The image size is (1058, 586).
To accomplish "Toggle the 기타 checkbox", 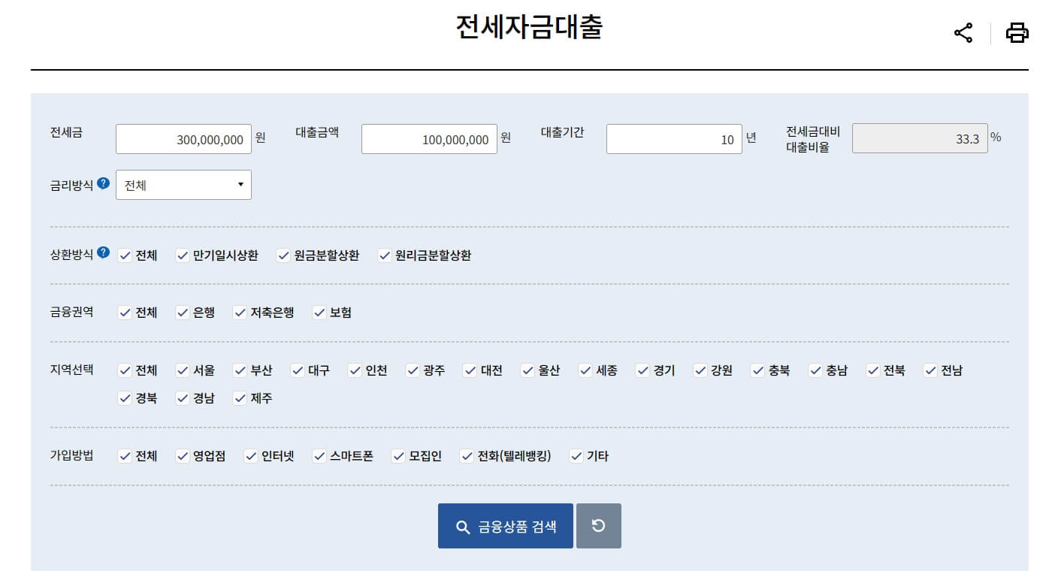I will point(576,456).
